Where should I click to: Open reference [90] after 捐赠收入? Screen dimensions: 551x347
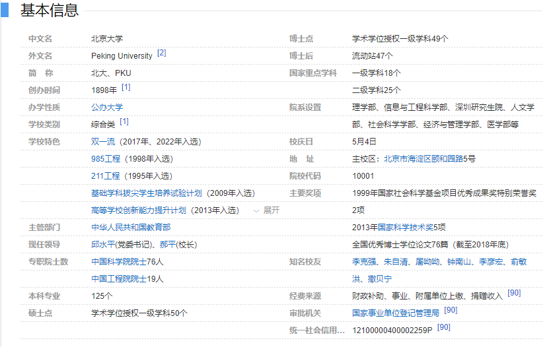click(x=514, y=293)
